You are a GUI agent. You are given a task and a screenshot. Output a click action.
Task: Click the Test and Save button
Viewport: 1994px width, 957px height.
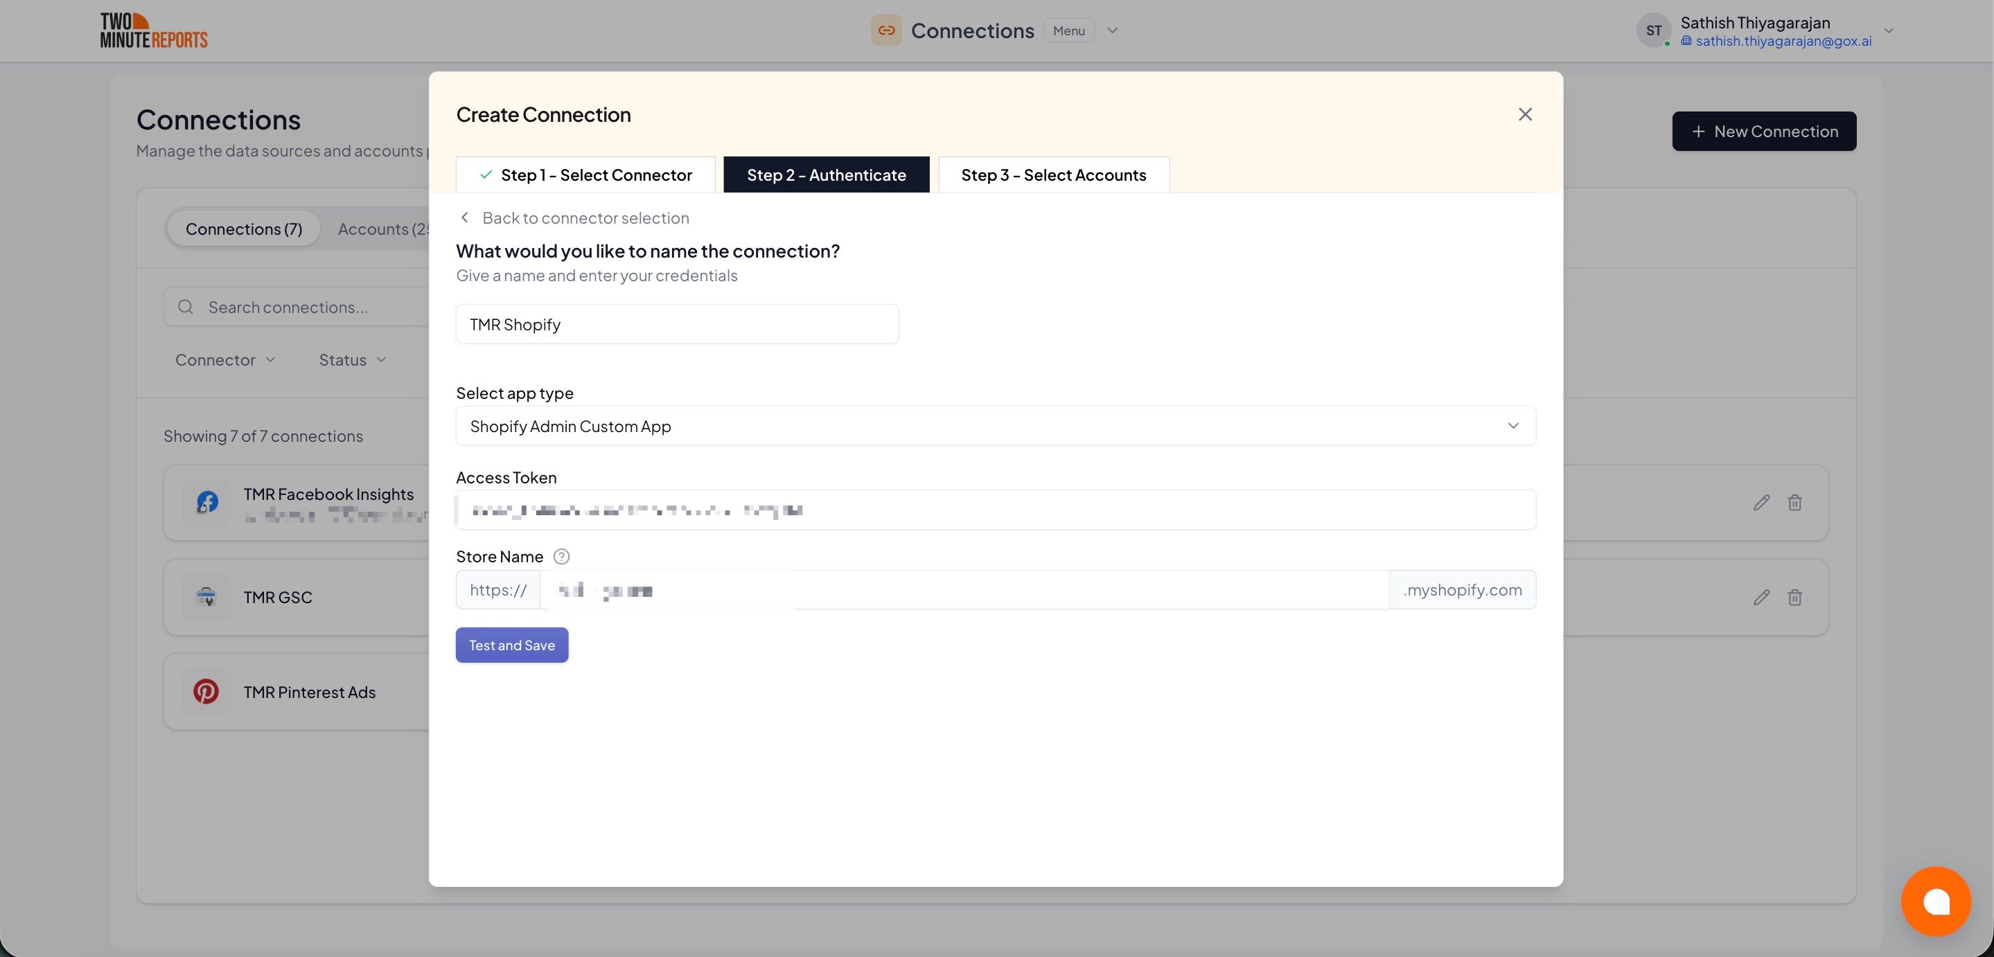coord(511,645)
